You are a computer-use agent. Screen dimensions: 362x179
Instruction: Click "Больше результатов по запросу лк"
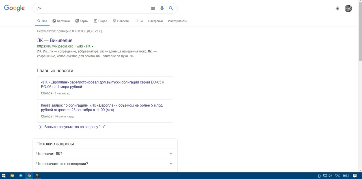(75, 127)
